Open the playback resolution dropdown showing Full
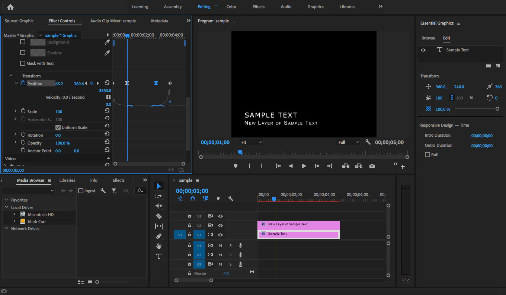The width and height of the screenshot is (506, 295). pos(348,142)
